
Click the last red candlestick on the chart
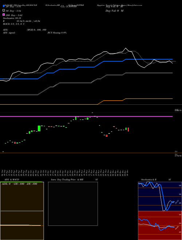pyautogui.click(x=128, y=129)
